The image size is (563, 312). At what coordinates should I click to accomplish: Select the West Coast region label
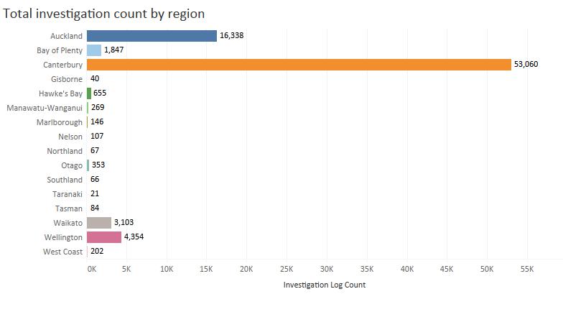pyautogui.click(x=63, y=252)
